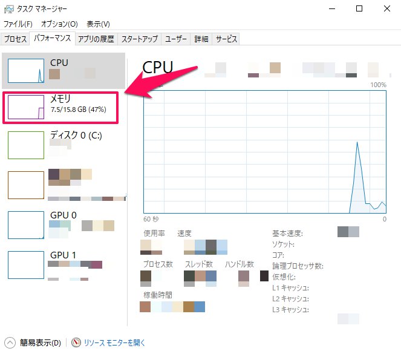Select the パフォーマンス tab
This screenshot has width=401, height=357.
tap(53, 38)
